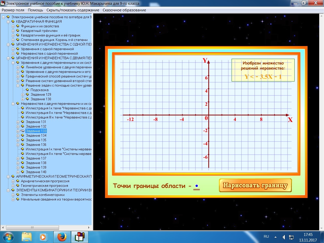Screen dimensions: 324x243
Task: Expand the Задание 134 node
Action: 18,136
